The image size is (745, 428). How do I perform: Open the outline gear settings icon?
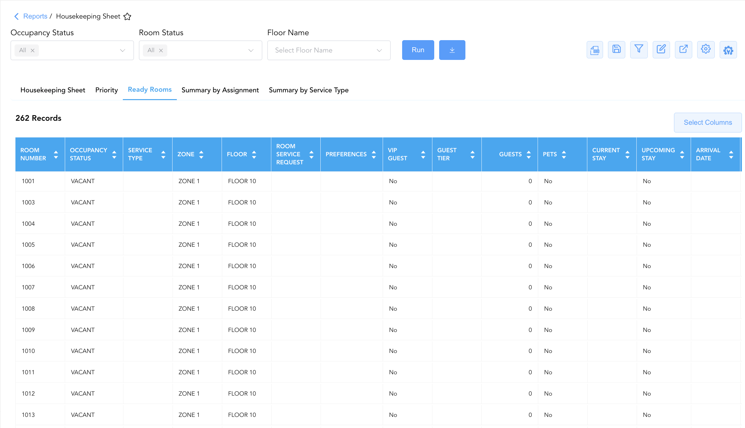tap(706, 50)
